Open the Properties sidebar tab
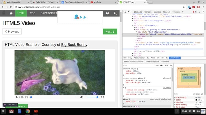 [x=165, y=62]
